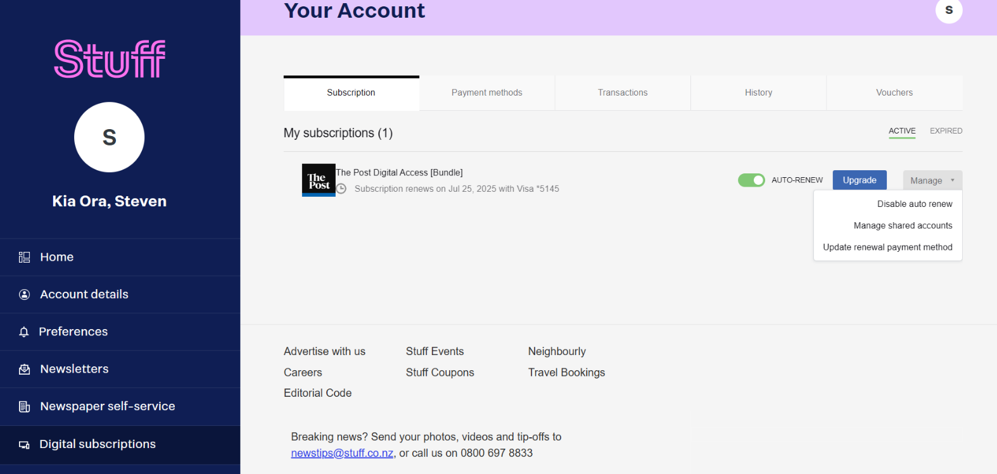Click the Home sidebar icon
Screen dimensions: 997x474
coord(25,257)
